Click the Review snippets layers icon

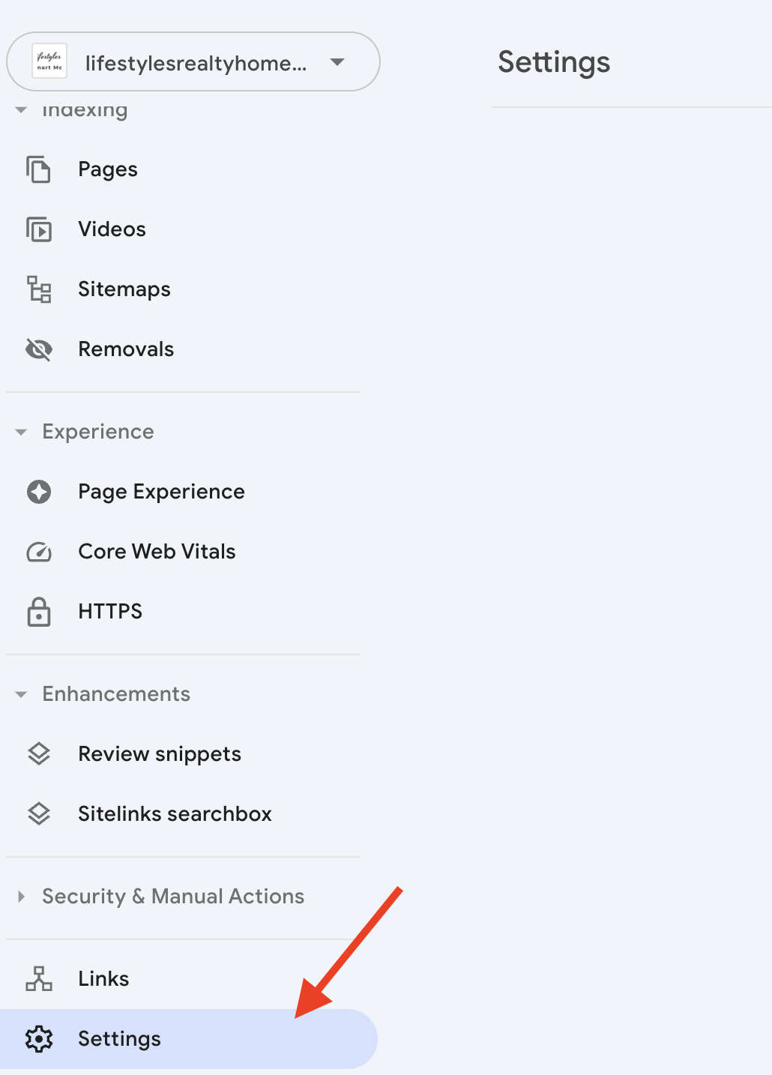tap(39, 753)
